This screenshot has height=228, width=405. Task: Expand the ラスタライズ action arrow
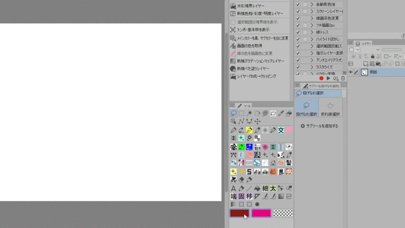[312, 67]
